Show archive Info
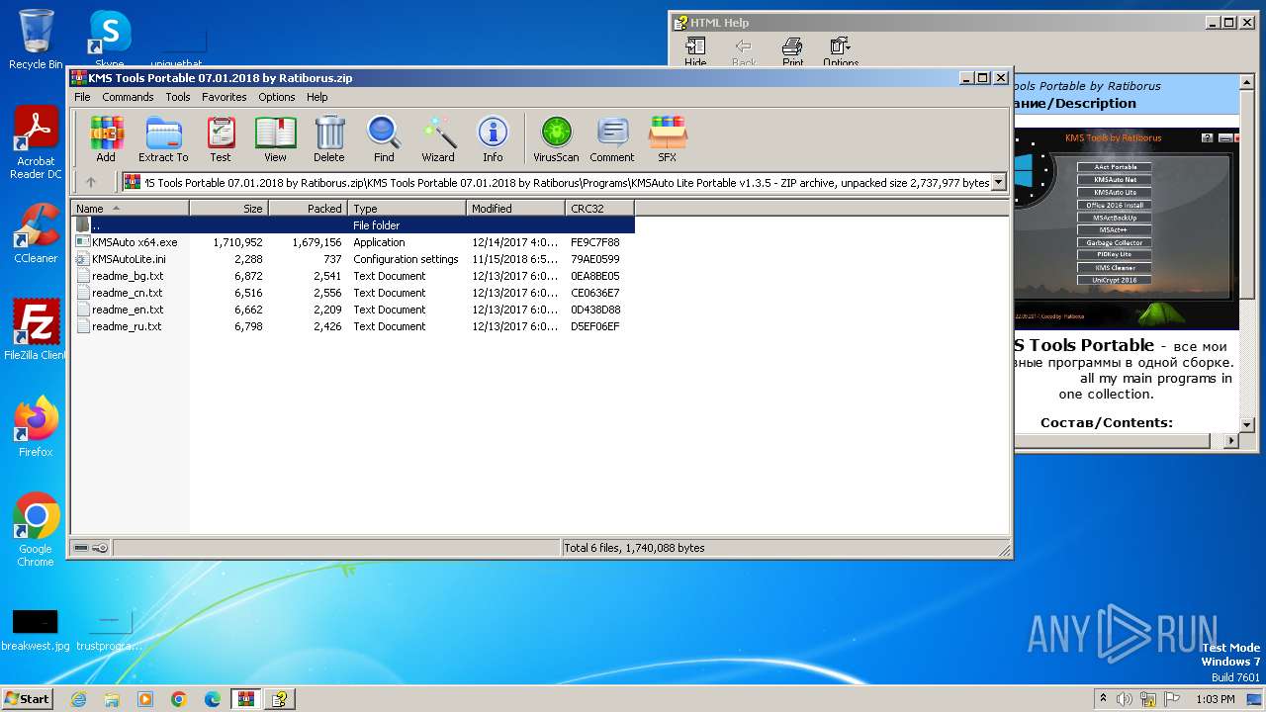 tap(493, 138)
